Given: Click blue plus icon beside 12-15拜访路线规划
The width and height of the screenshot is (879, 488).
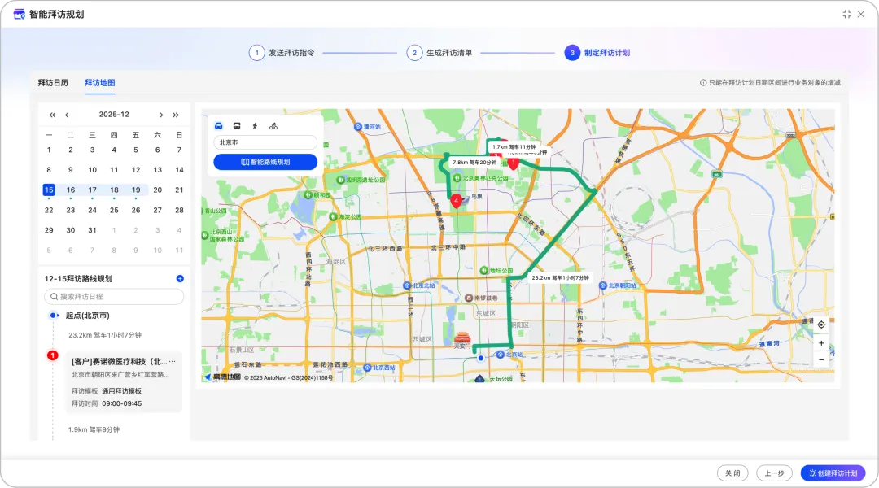Looking at the screenshot, I should tap(180, 278).
